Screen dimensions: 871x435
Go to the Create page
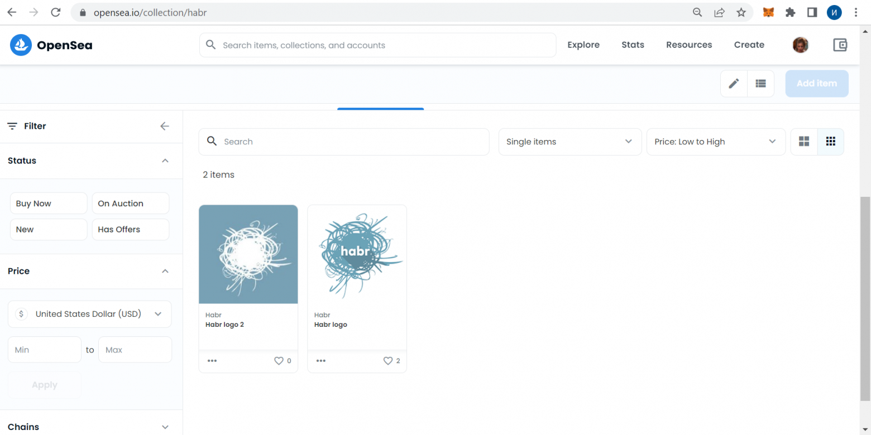click(749, 45)
